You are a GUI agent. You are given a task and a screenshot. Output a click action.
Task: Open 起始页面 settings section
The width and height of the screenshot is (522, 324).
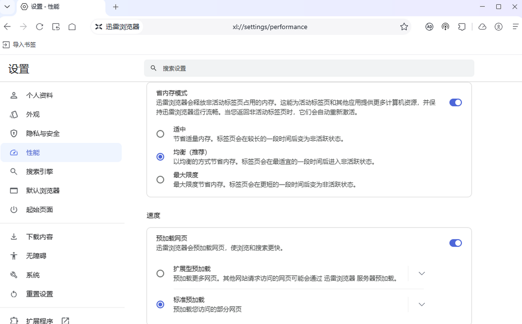tap(61, 210)
